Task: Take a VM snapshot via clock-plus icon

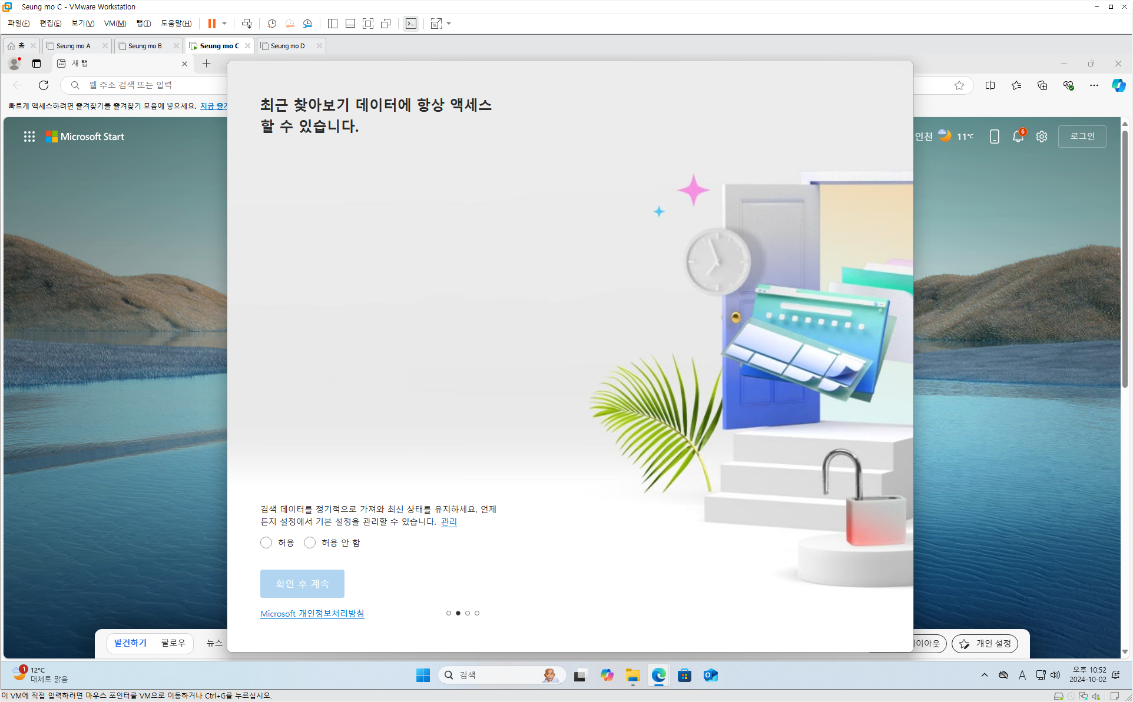Action: (271, 24)
